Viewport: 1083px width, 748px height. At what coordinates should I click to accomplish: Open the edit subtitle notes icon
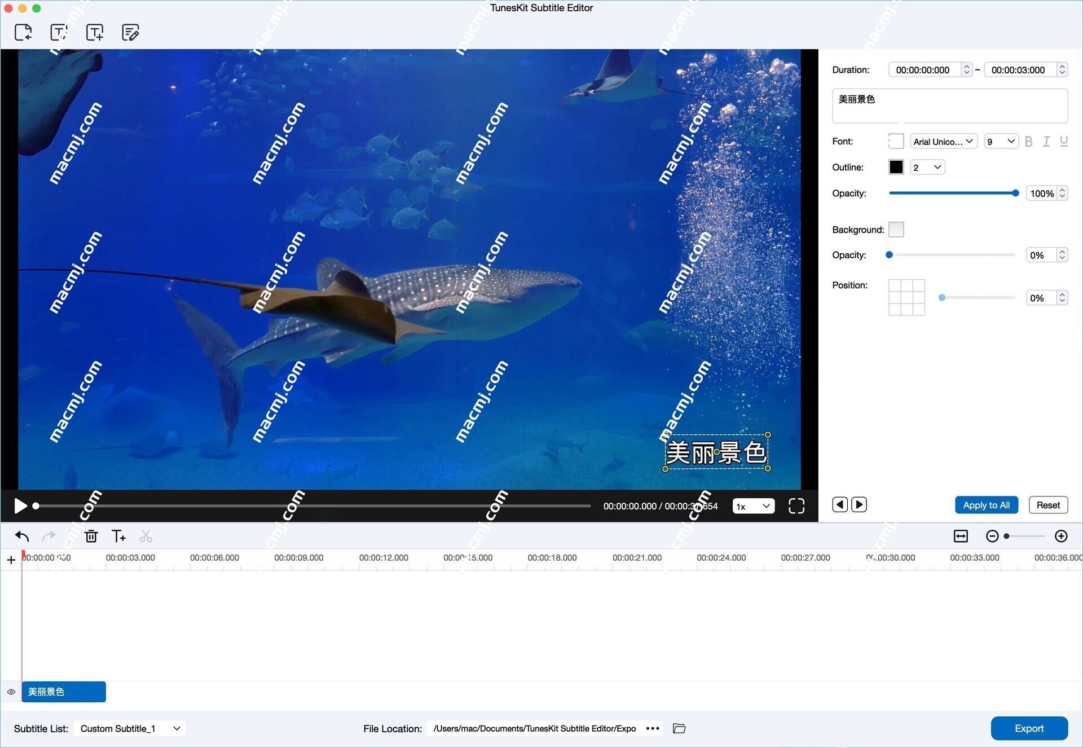coord(130,32)
